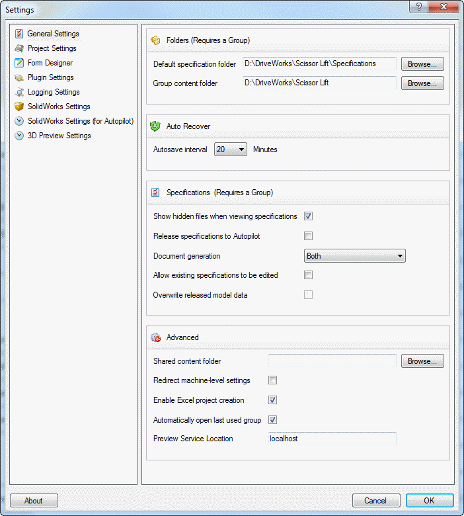Click the 3D Preview Settings icon
The width and height of the screenshot is (464, 516).
pos(19,136)
